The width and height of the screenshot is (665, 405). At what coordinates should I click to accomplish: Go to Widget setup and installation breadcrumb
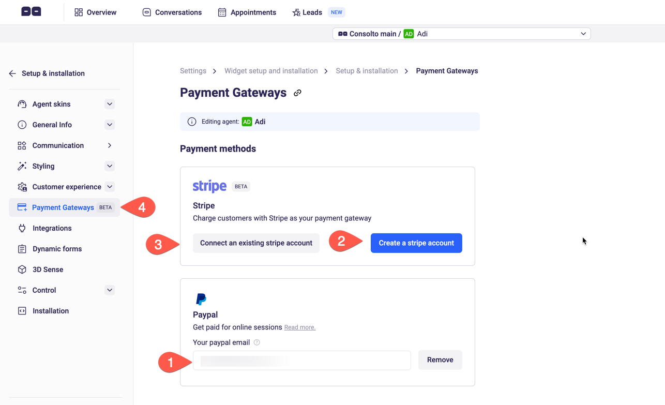tap(271, 71)
